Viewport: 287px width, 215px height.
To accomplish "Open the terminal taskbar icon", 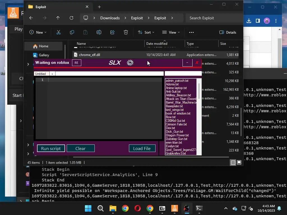I will click(x=199, y=208).
